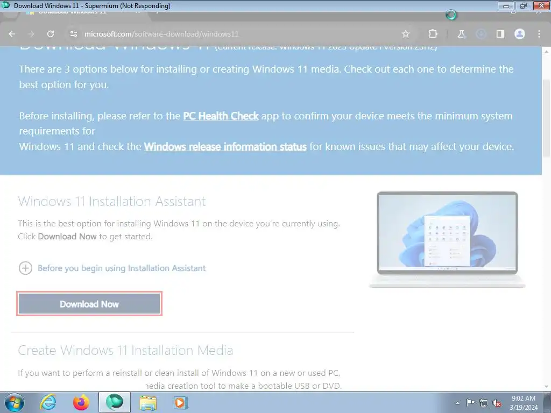Open the Windows Start orb
Screen dimensions: 551x413
(14, 402)
